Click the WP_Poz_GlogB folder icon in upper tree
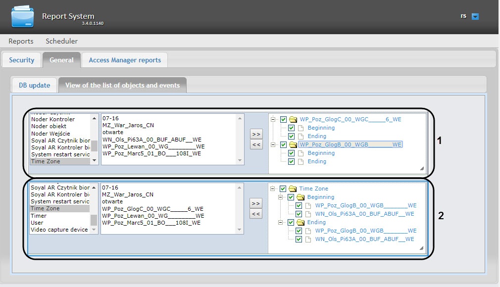This screenshot has width=500, height=287. 293,144
